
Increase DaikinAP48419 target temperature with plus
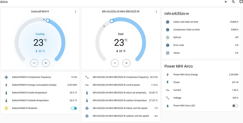coord(46,63)
